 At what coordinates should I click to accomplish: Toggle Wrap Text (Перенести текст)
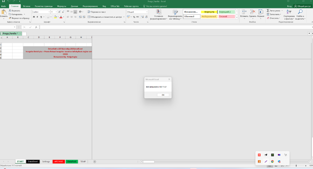(97, 12)
